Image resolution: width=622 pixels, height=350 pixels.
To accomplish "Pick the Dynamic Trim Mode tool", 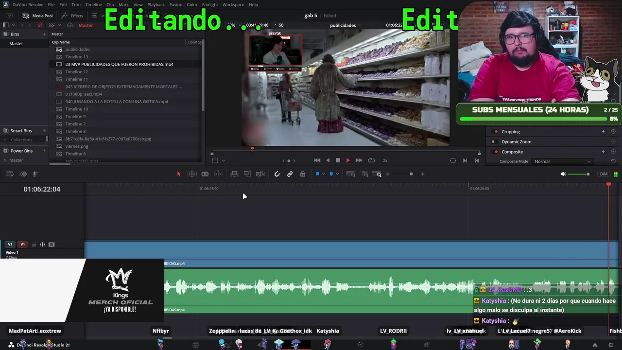I will point(218,174).
